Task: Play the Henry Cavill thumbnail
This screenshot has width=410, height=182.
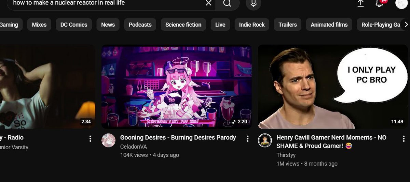Action: pyautogui.click(x=333, y=87)
